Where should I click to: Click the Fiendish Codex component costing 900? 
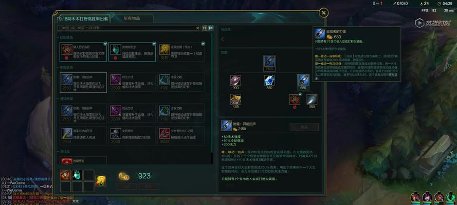[235, 80]
